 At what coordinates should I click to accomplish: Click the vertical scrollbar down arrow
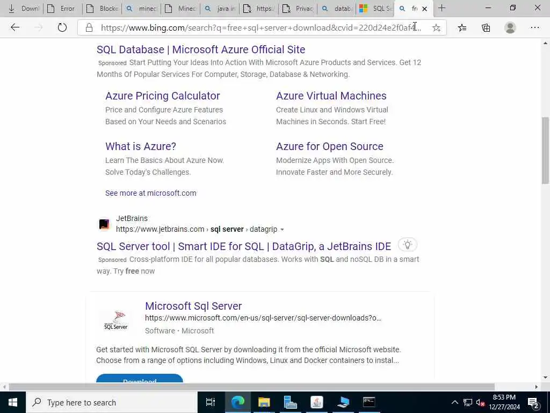[546, 378]
